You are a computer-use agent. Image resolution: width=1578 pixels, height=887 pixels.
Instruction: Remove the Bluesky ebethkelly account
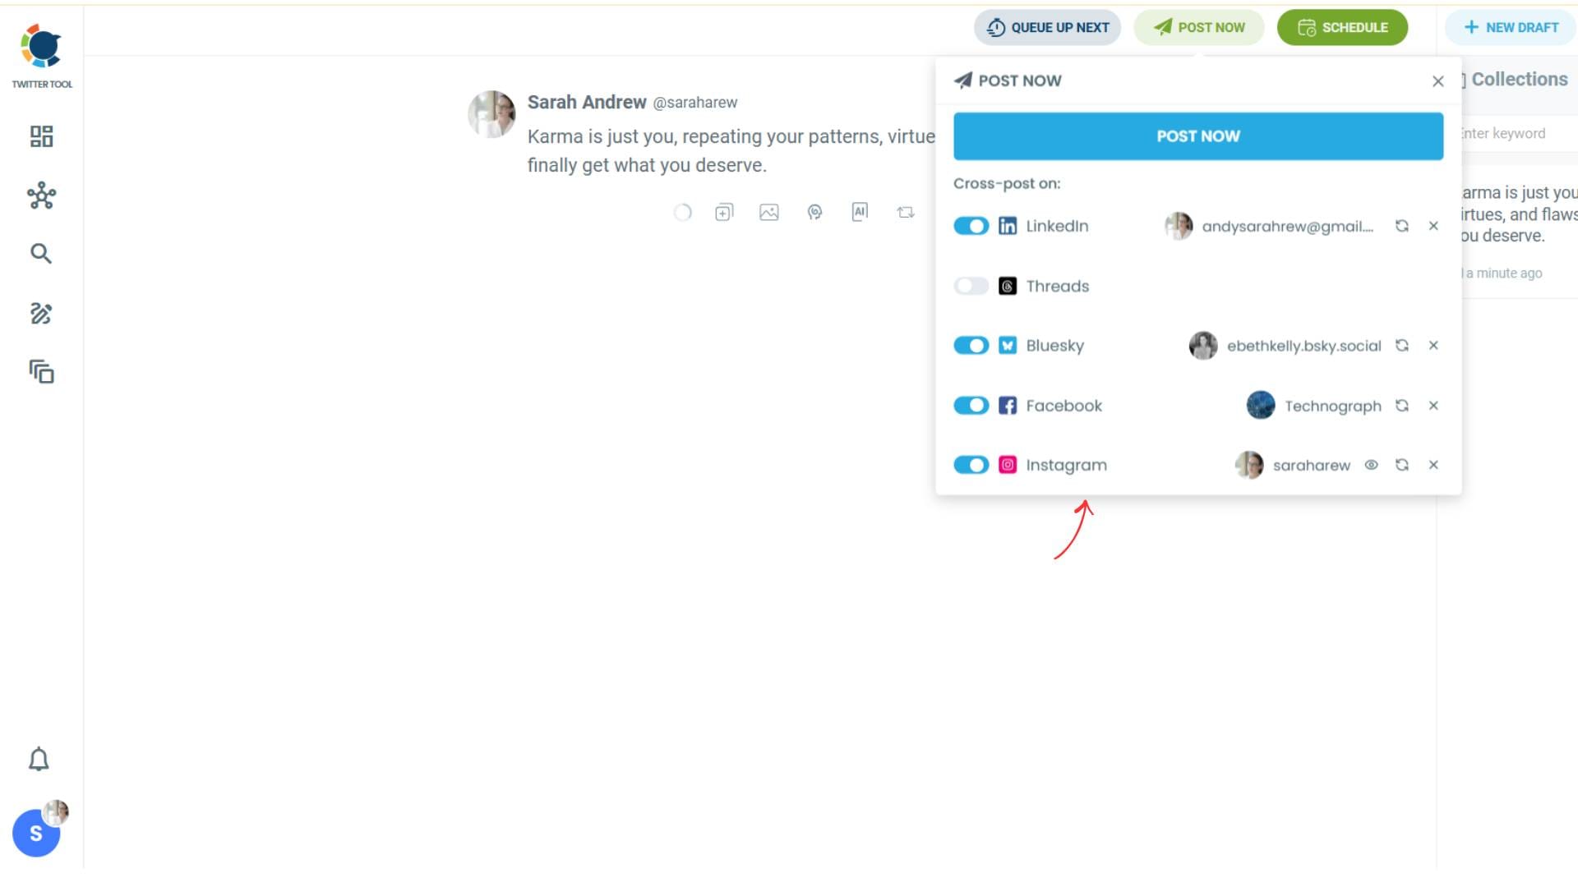[x=1433, y=346]
